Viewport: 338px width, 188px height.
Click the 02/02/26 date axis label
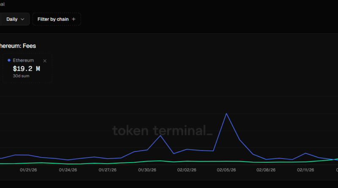coord(187,170)
